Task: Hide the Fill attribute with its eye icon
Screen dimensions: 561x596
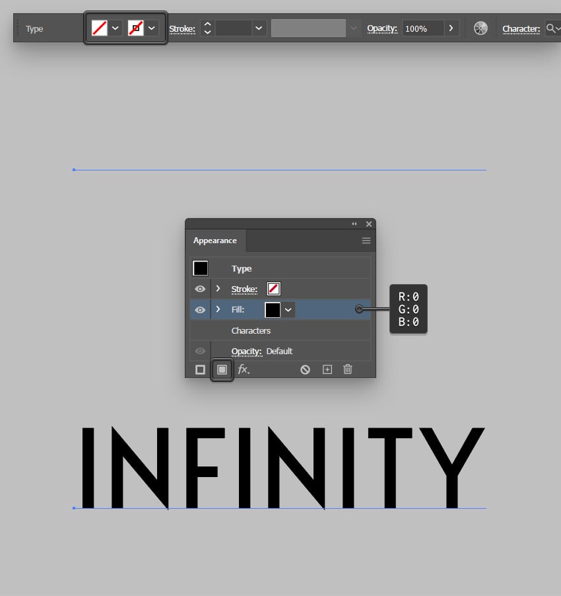Action: tap(200, 309)
